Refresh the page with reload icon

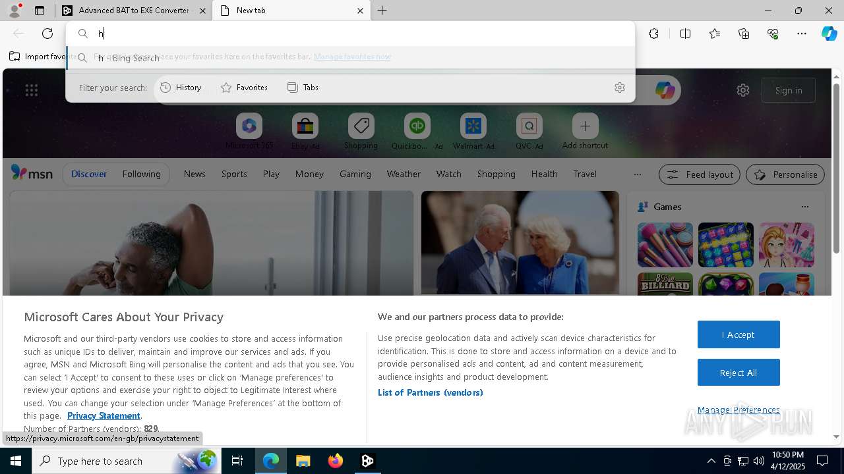(47, 34)
